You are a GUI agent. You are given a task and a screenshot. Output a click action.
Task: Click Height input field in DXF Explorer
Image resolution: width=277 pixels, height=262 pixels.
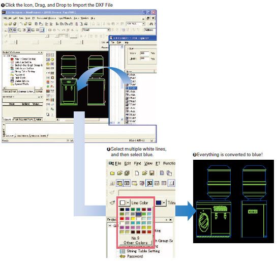(x=144, y=58)
